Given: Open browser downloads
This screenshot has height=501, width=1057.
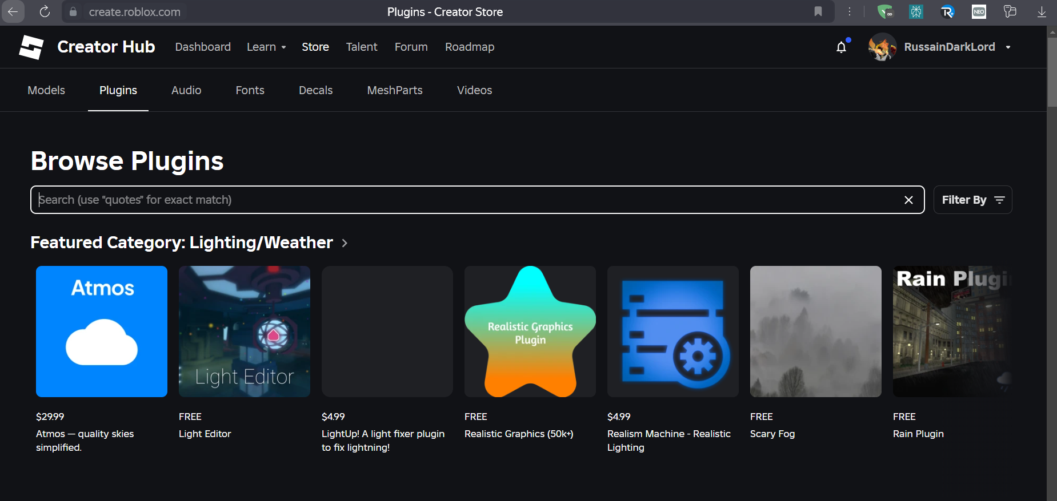Looking at the screenshot, I should pos(1042,11).
